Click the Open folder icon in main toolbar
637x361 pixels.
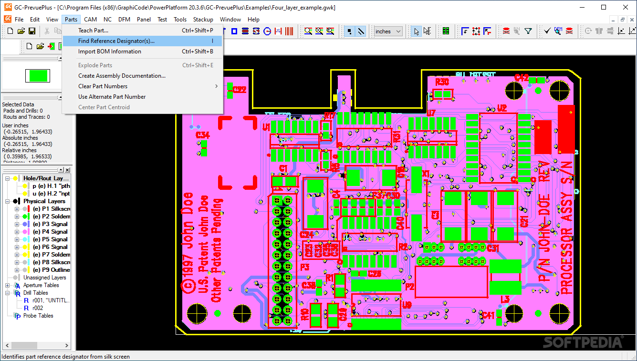coord(21,31)
